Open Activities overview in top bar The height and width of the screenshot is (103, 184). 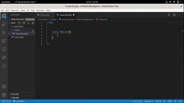(x=6, y=2)
